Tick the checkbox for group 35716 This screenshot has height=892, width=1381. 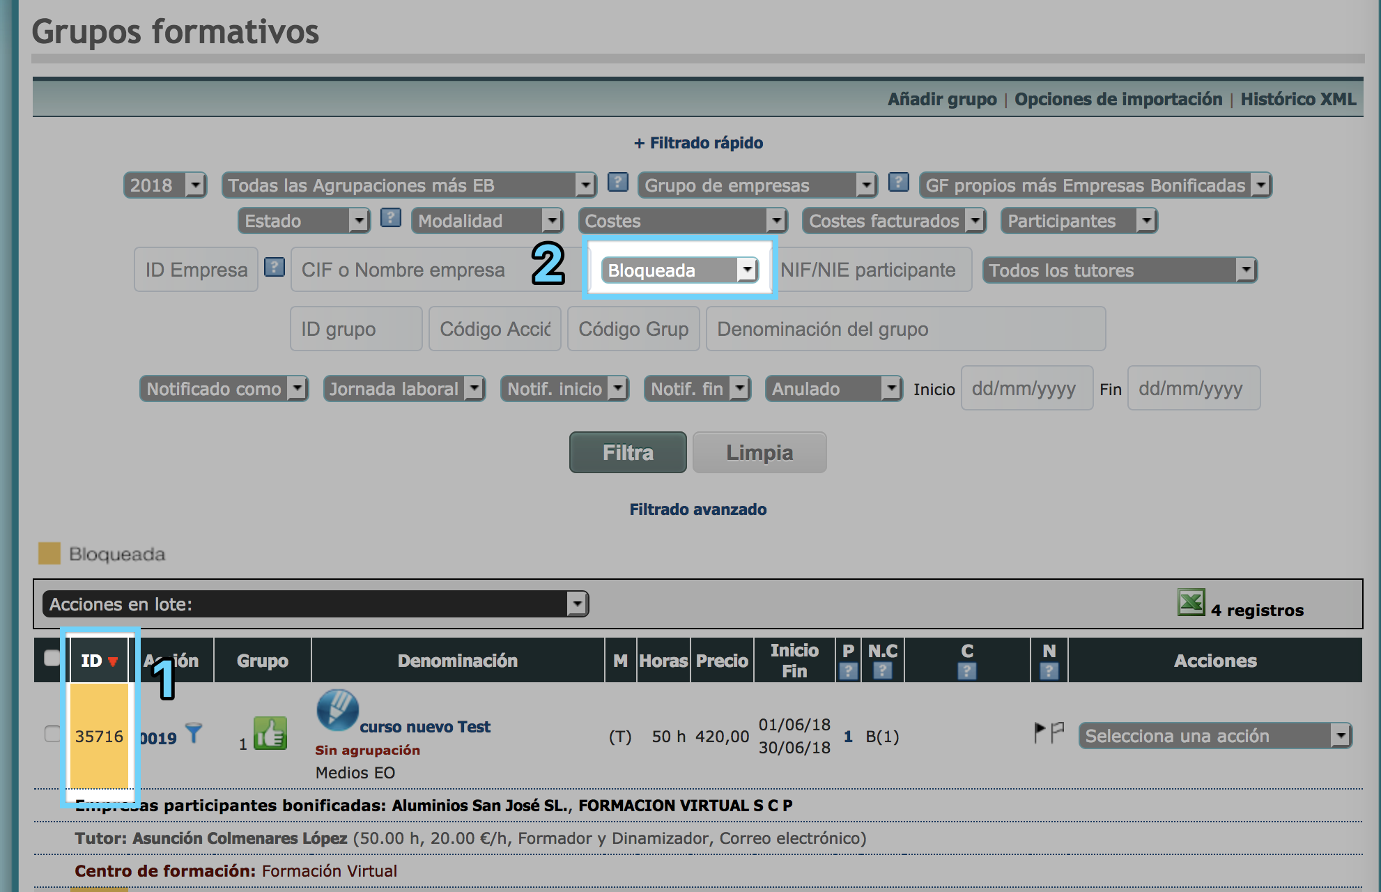pyautogui.click(x=53, y=734)
